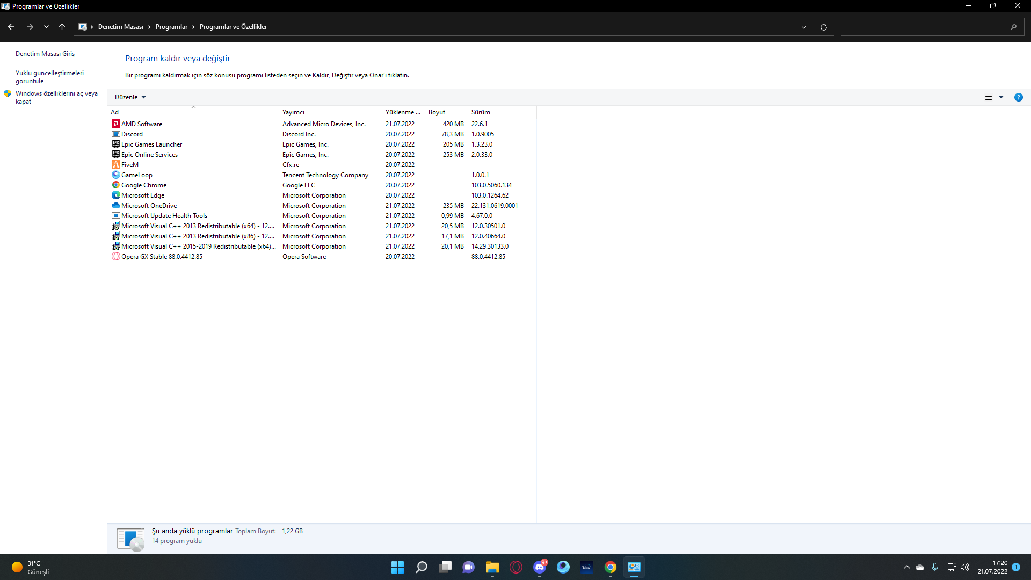1031x580 pixels.
Task: Expand the view options dropdown arrow
Action: point(1001,97)
